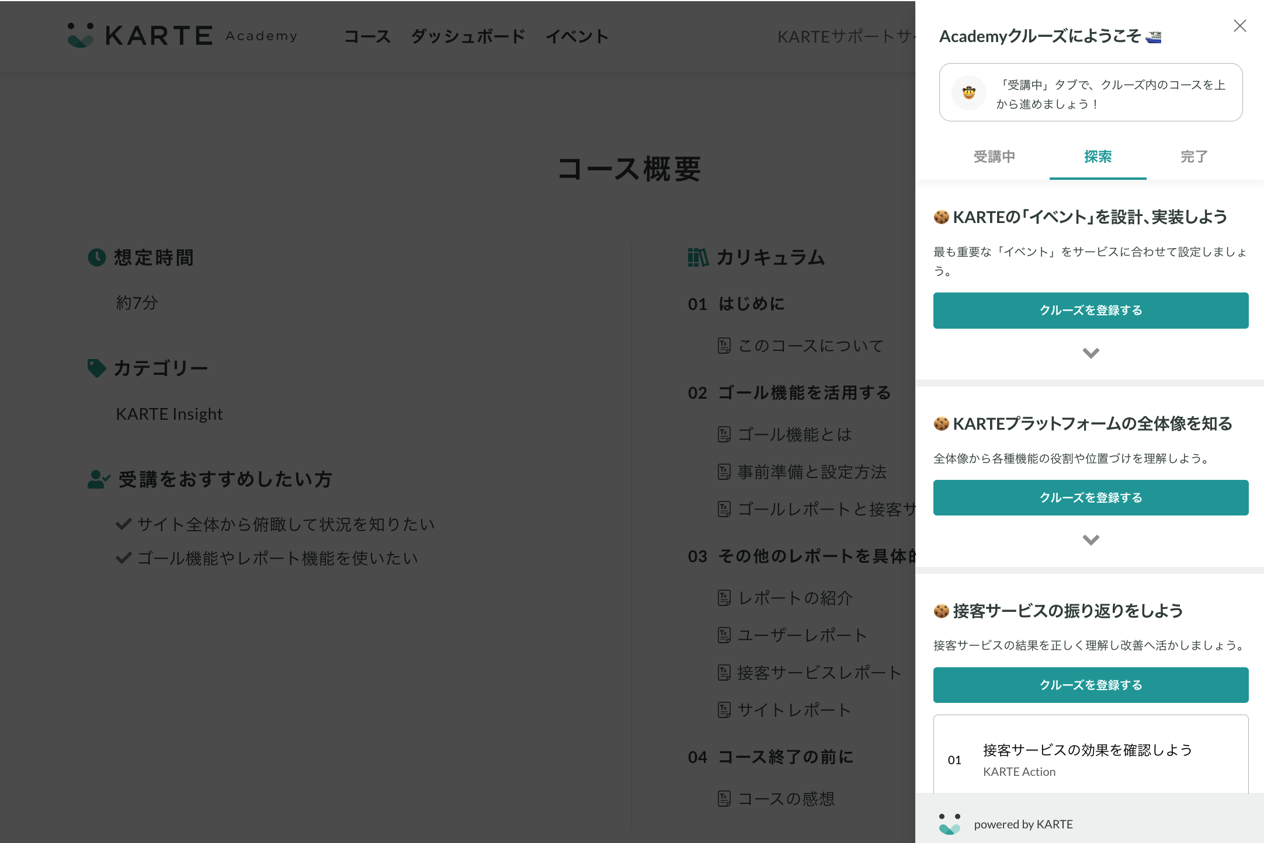Click the tag icon beside カテゴリー
Viewport: 1264px width, 843px height.
[96, 368]
